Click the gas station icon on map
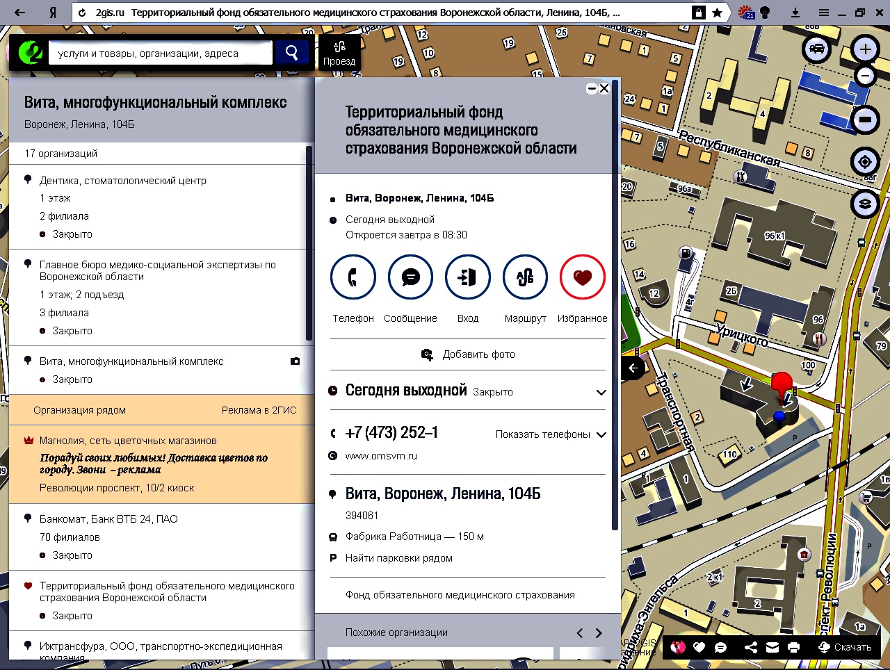The image size is (890, 670). click(x=685, y=254)
